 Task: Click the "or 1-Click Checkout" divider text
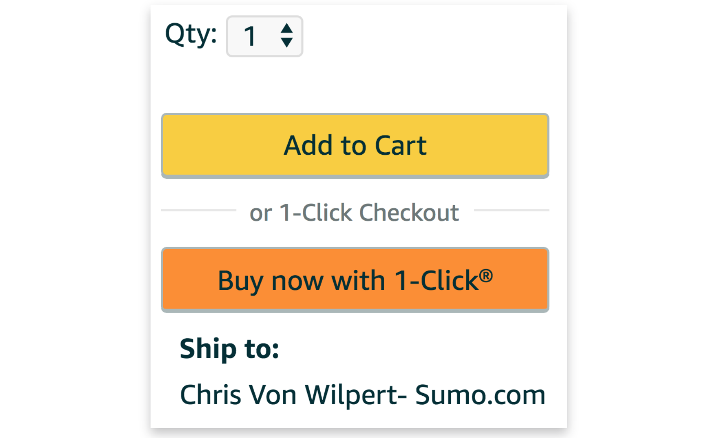coord(354,212)
